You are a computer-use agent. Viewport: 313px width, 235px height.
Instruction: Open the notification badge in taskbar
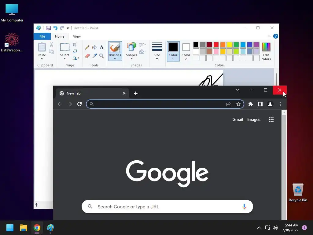pyautogui.click(x=304, y=228)
